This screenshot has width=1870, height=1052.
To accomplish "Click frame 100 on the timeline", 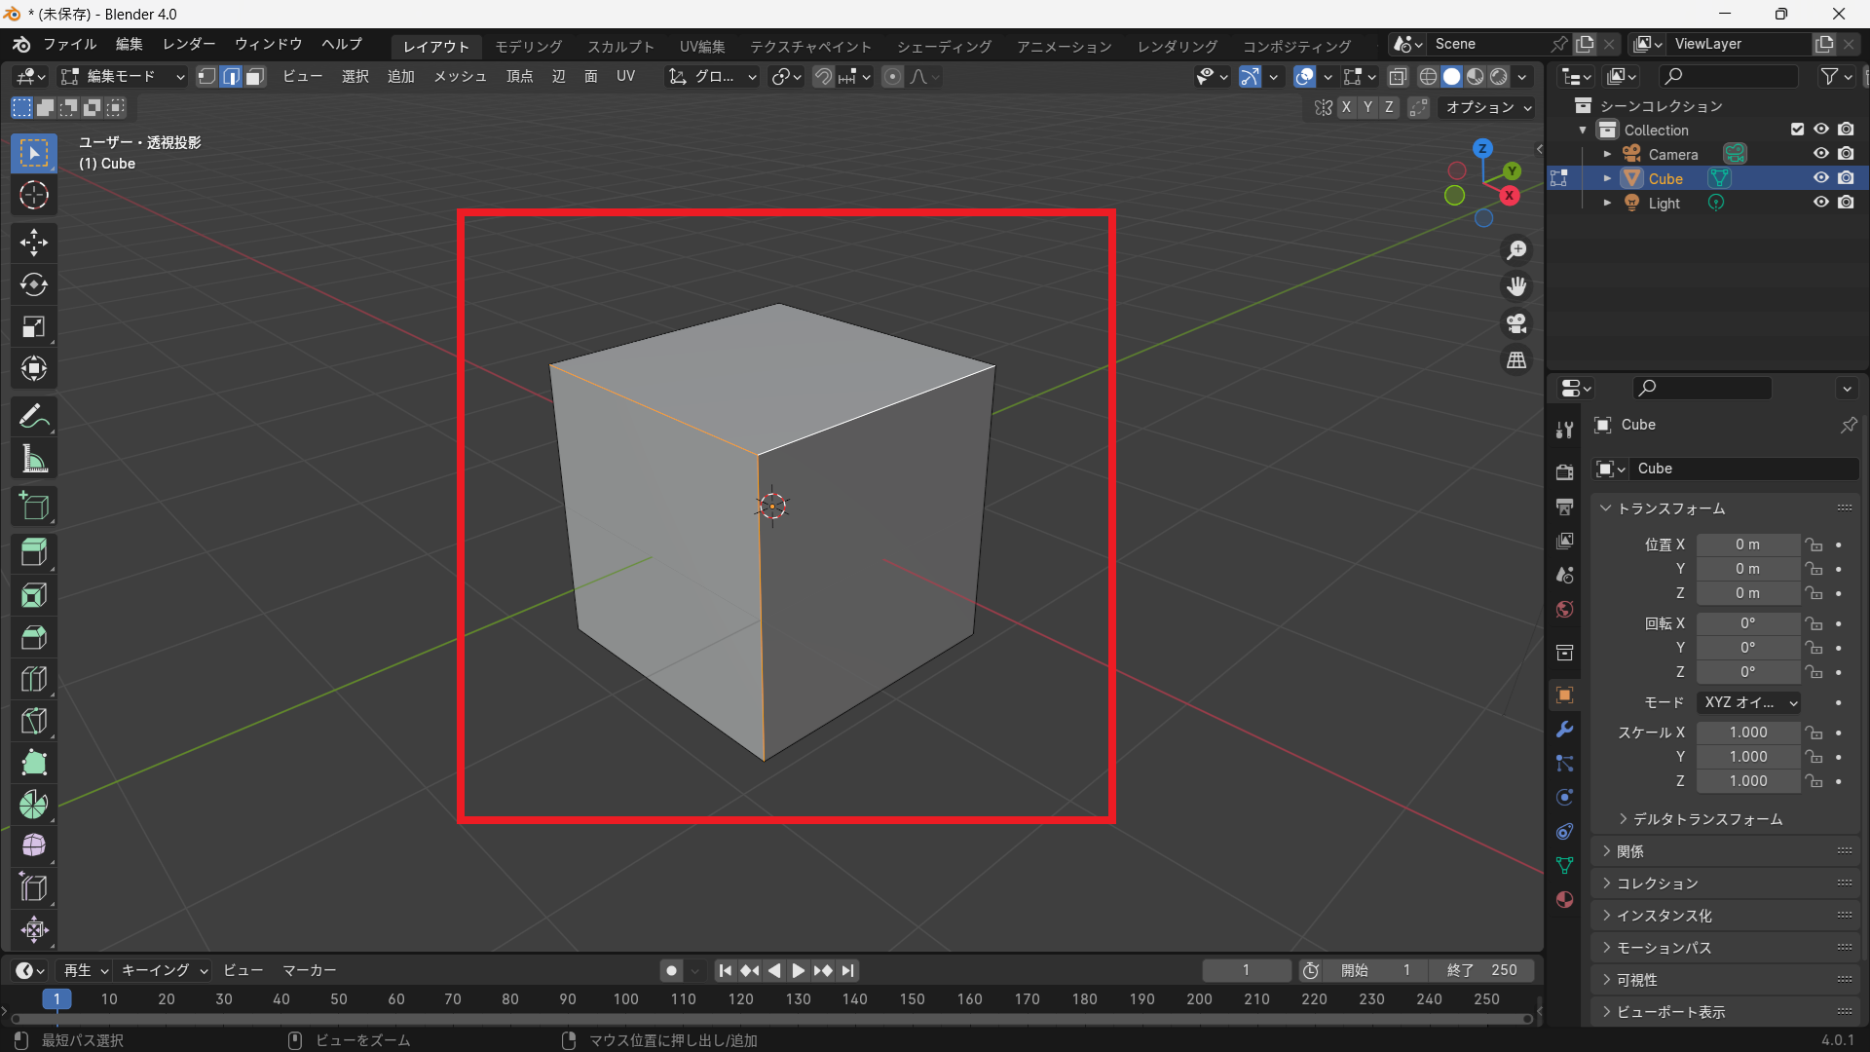I will pos(625,999).
